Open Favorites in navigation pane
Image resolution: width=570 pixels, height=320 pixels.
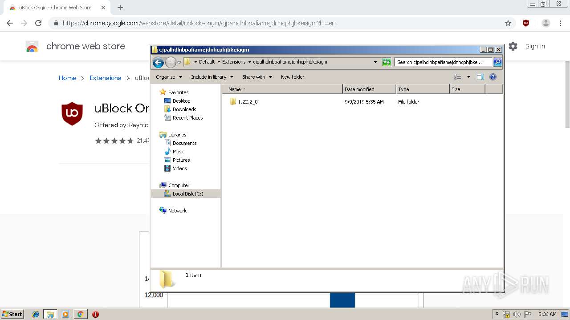(x=174, y=92)
